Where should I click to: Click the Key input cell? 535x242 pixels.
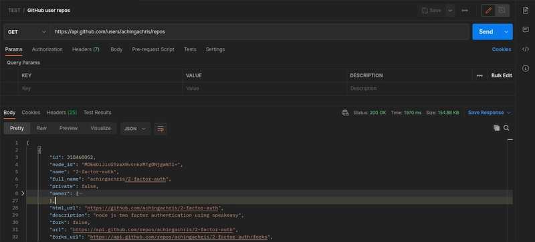point(101,89)
